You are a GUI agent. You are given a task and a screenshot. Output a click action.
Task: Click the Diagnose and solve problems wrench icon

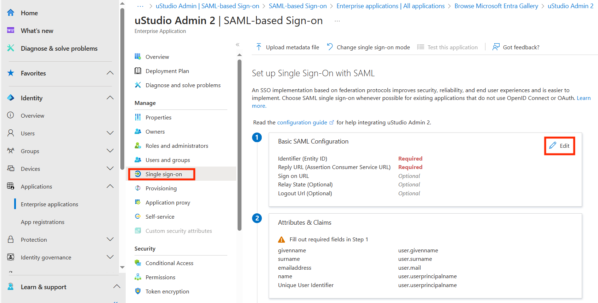pyautogui.click(x=138, y=85)
